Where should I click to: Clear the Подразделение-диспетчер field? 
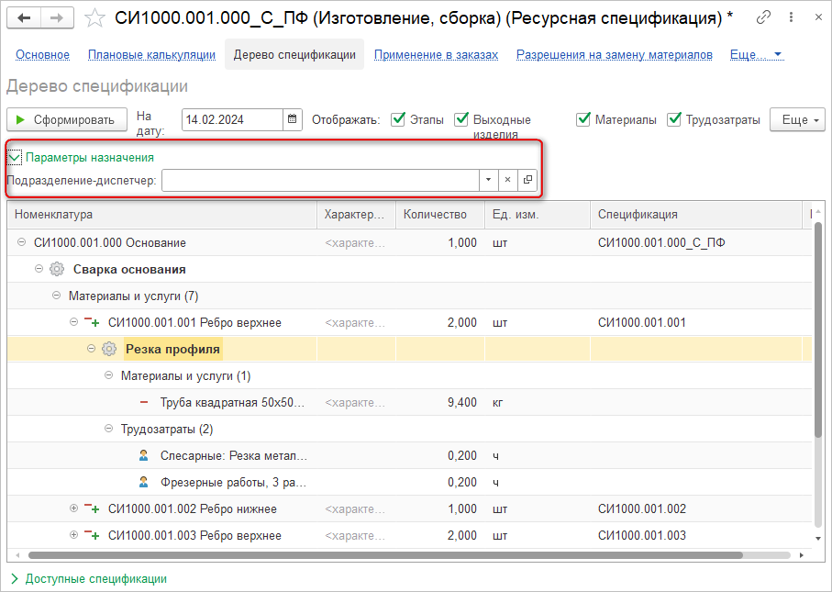coord(507,180)
